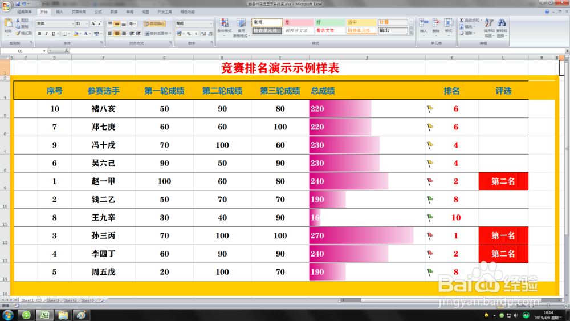Switch to Review (审阅) tab

pos(130,12)
